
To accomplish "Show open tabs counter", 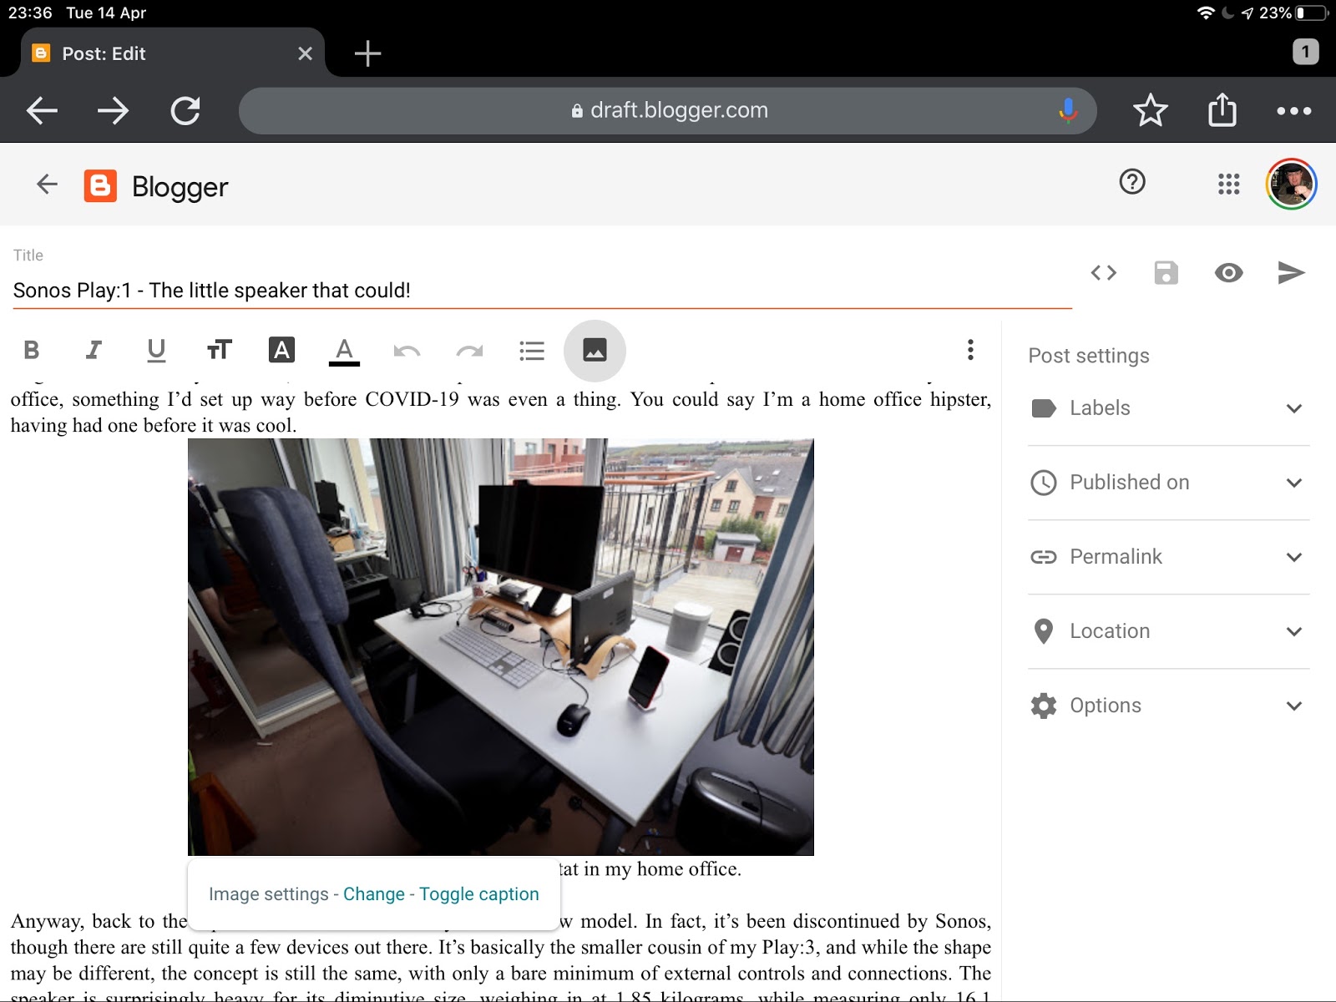I will pos(1305,52).
